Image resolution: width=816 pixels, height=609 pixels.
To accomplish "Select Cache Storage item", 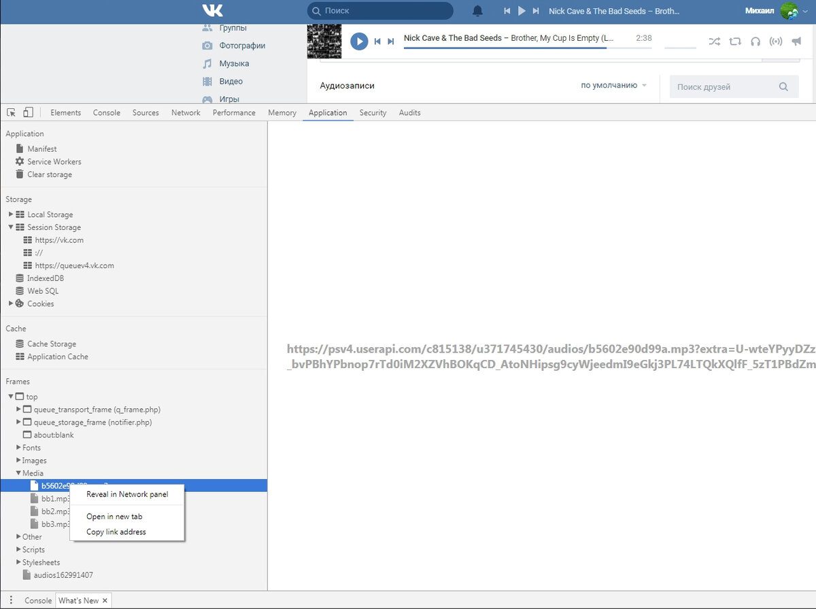I will pyautogui.click(x=52, y=344).
